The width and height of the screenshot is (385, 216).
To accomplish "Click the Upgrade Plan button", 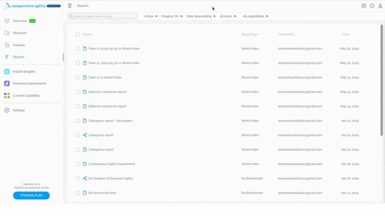I will click(31, 195).
